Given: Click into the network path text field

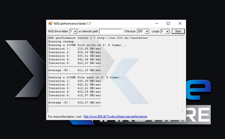Looking at the screenshot, I should [110, 31].
